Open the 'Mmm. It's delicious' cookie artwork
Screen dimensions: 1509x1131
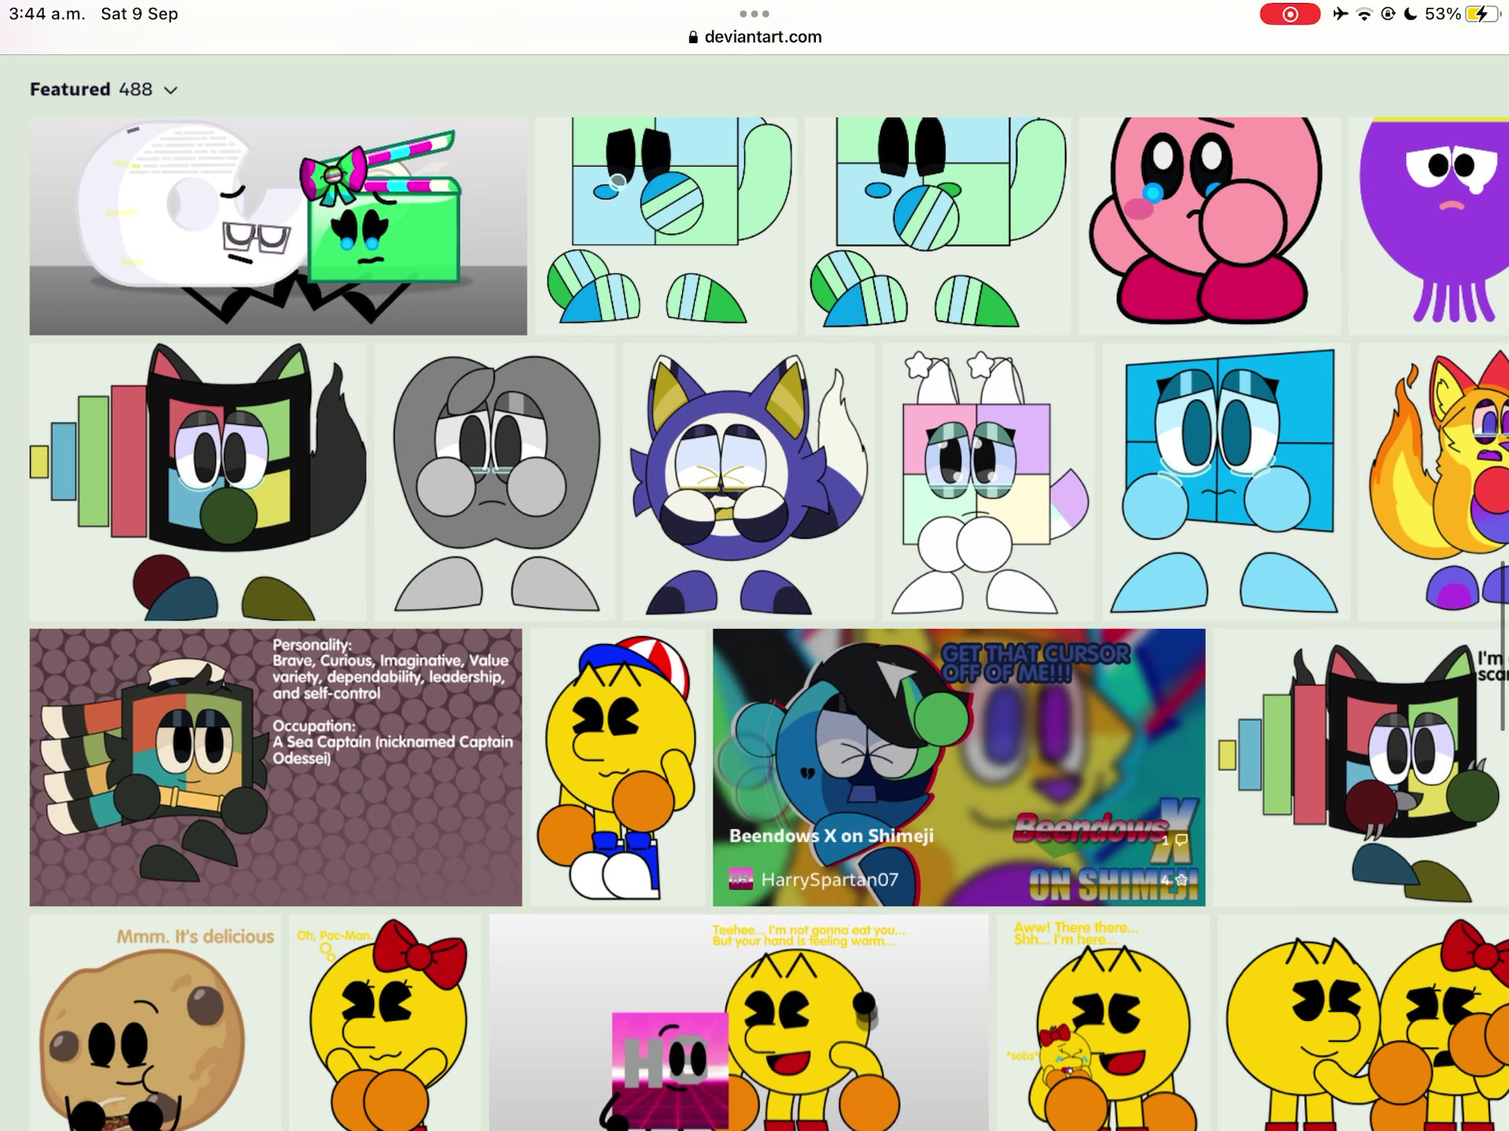tap(155, 1023)
